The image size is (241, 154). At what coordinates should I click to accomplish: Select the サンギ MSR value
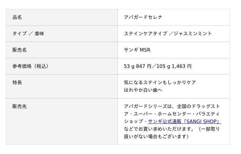click(x=137, y=50)
